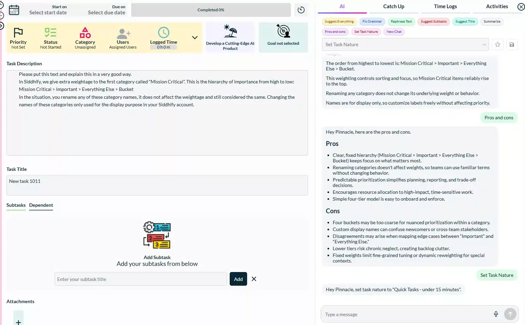Click the sent 'Set Task Nature' message bubble
This screenshot has height=325, width=525.
497,275
